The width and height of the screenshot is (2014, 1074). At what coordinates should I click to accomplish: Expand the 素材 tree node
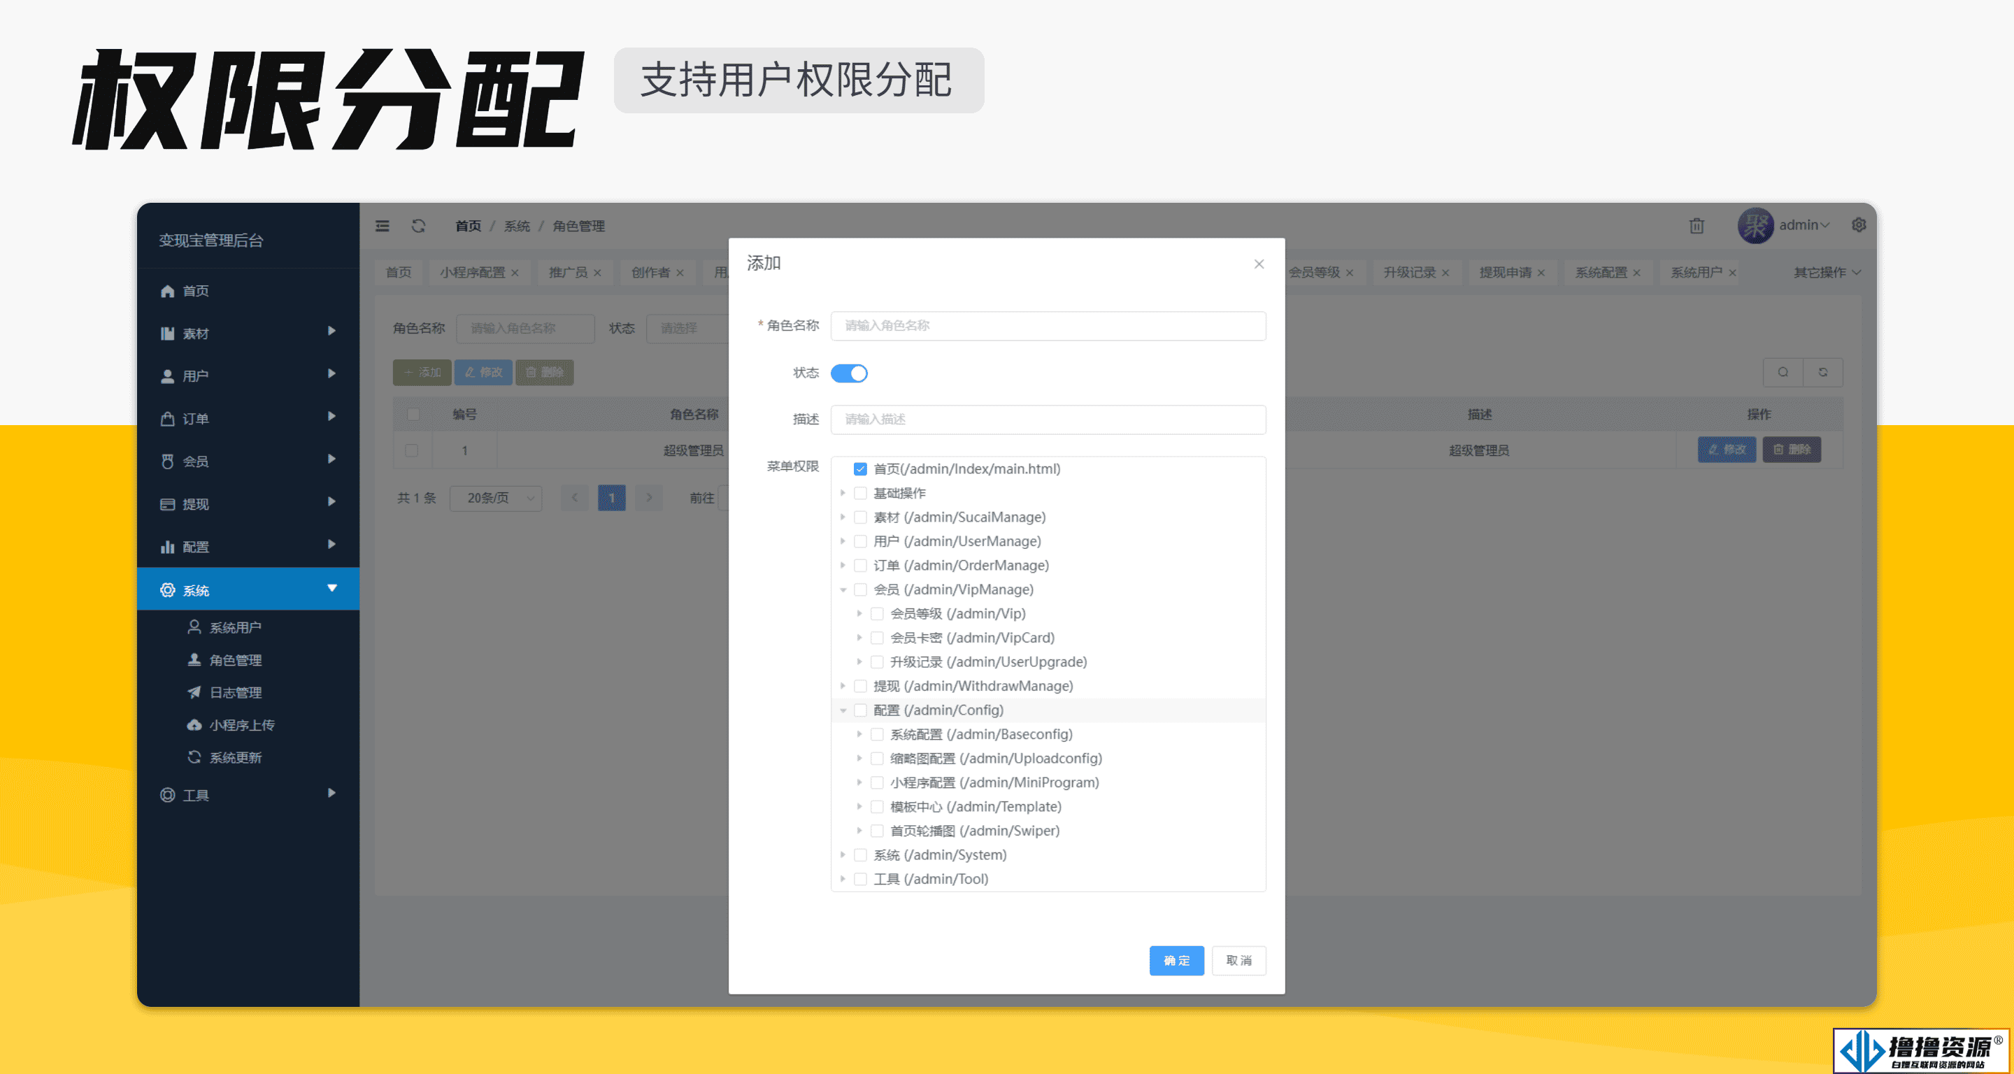click(843, 517)
